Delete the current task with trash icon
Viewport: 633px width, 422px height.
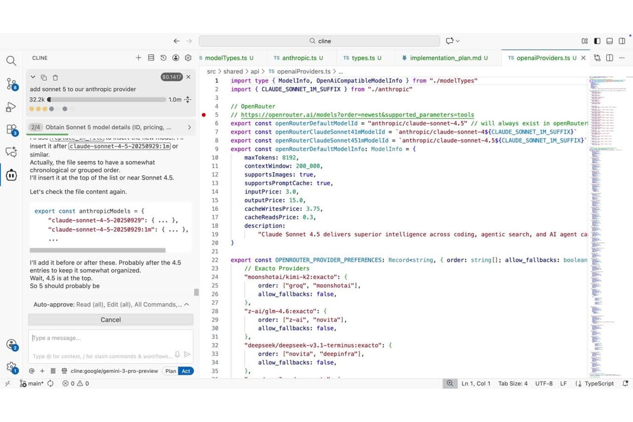tap(55, 77)
